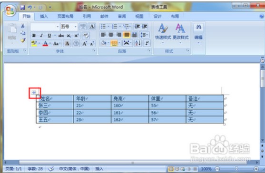265x173 pixels.
Task: Open the 快速样式 gallery
Action: coord(163,33)
